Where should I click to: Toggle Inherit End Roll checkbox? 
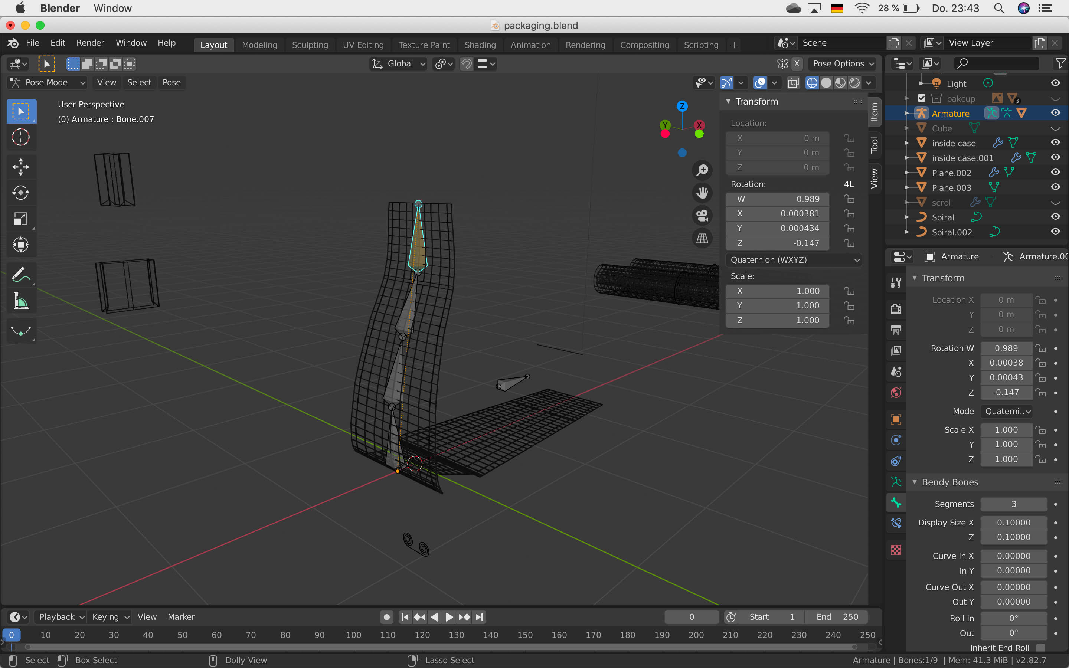click(1041, 648)
